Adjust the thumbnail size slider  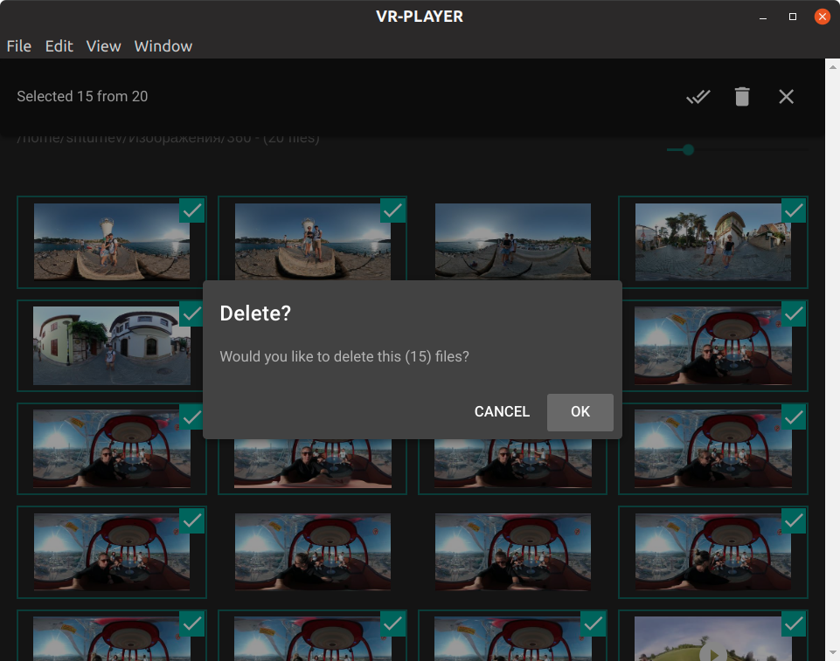point(687,149)
